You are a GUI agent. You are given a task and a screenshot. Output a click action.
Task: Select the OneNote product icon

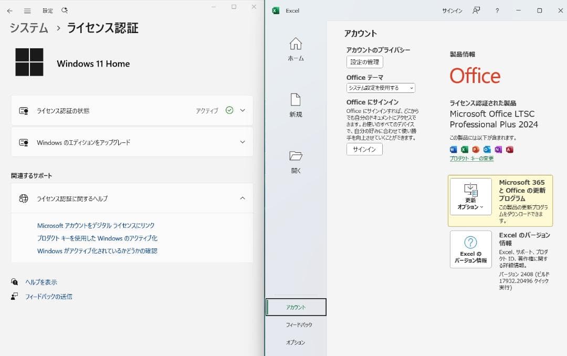pos(498,150)
